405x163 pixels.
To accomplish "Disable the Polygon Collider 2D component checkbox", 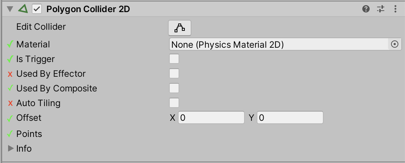I will tap(37, 9).
